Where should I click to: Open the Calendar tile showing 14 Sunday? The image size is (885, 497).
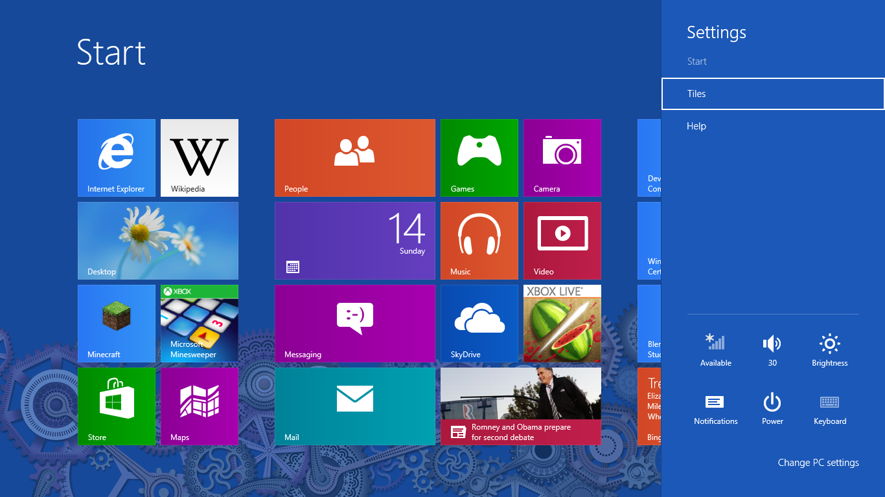355,241
